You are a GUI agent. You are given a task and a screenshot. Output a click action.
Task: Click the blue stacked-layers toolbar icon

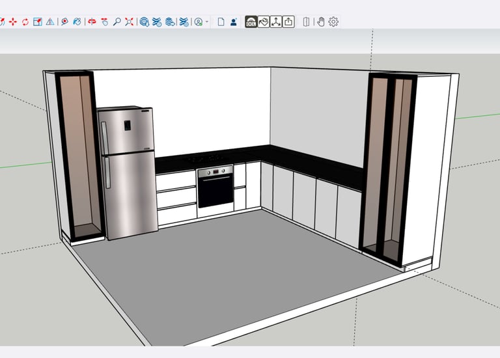point(170,21)
